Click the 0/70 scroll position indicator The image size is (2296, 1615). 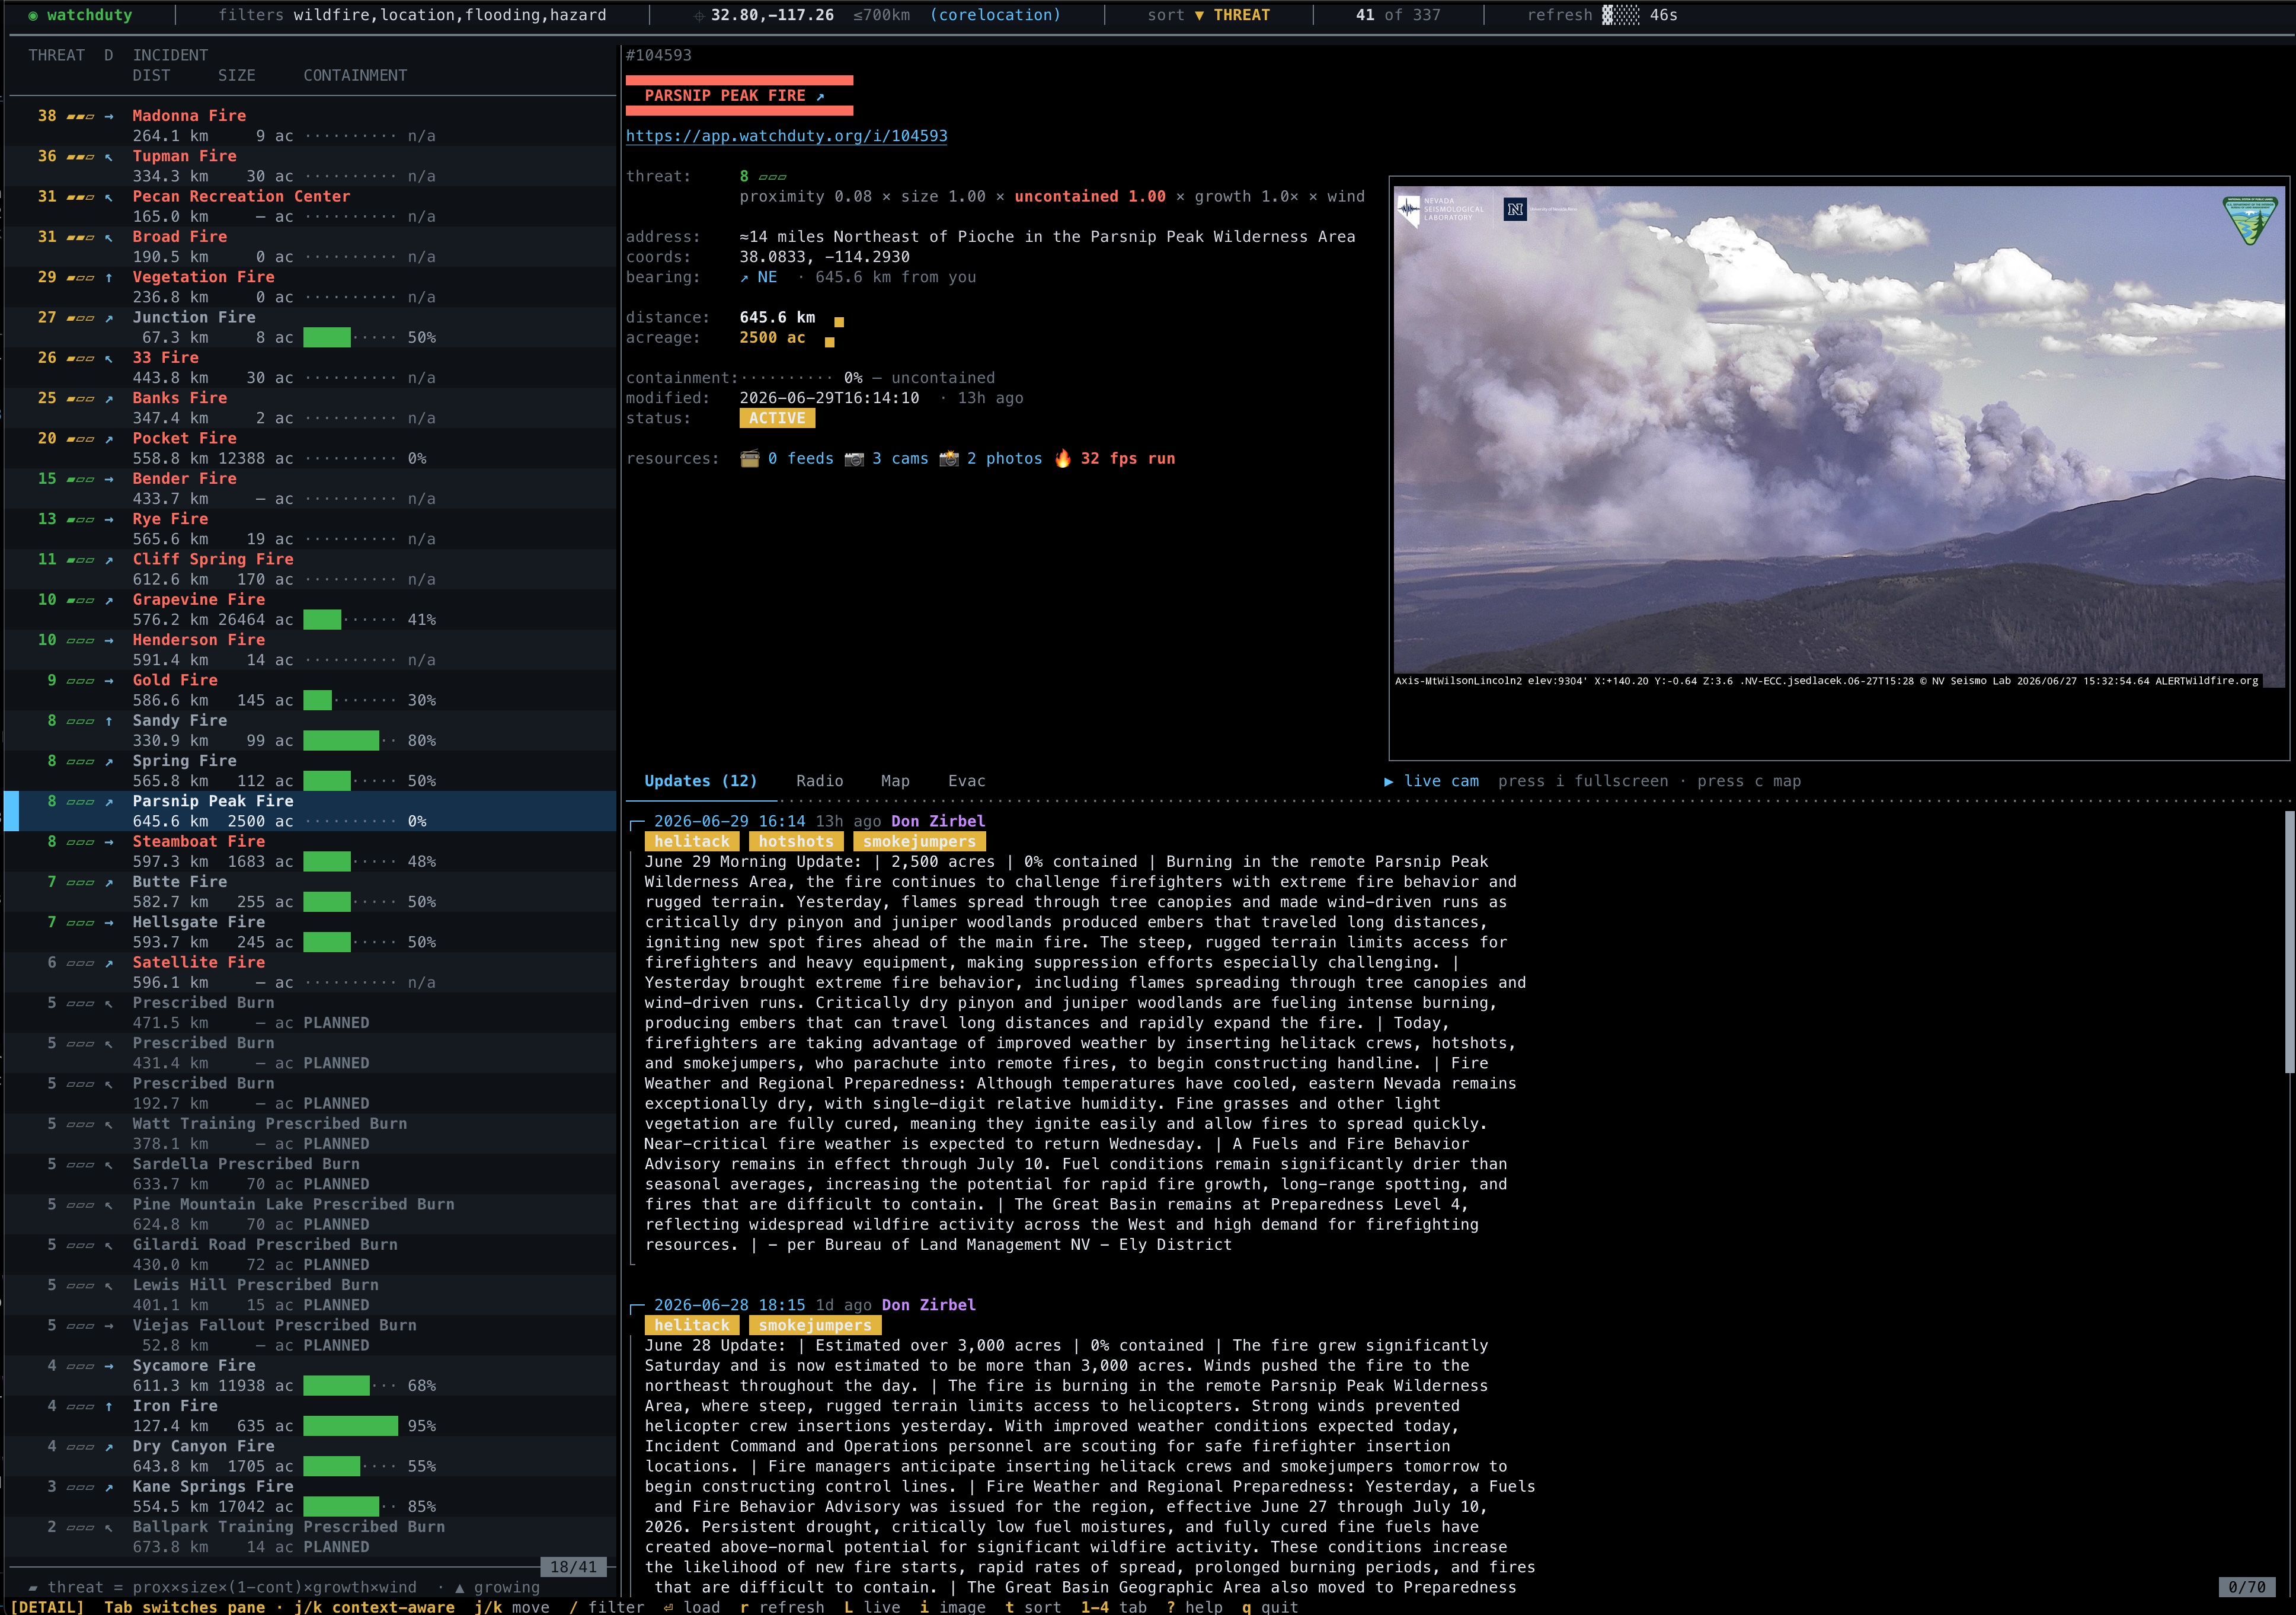tap(2247, 1587)
